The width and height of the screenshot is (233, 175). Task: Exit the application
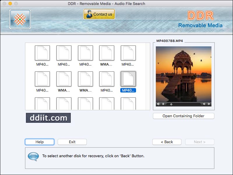pos(72,142)
